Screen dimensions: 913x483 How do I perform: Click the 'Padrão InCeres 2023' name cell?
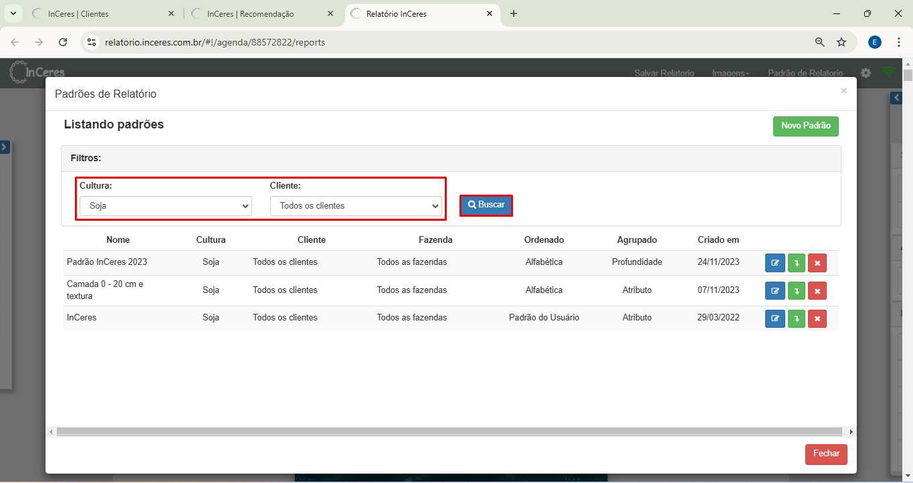[x=107, y=262]
